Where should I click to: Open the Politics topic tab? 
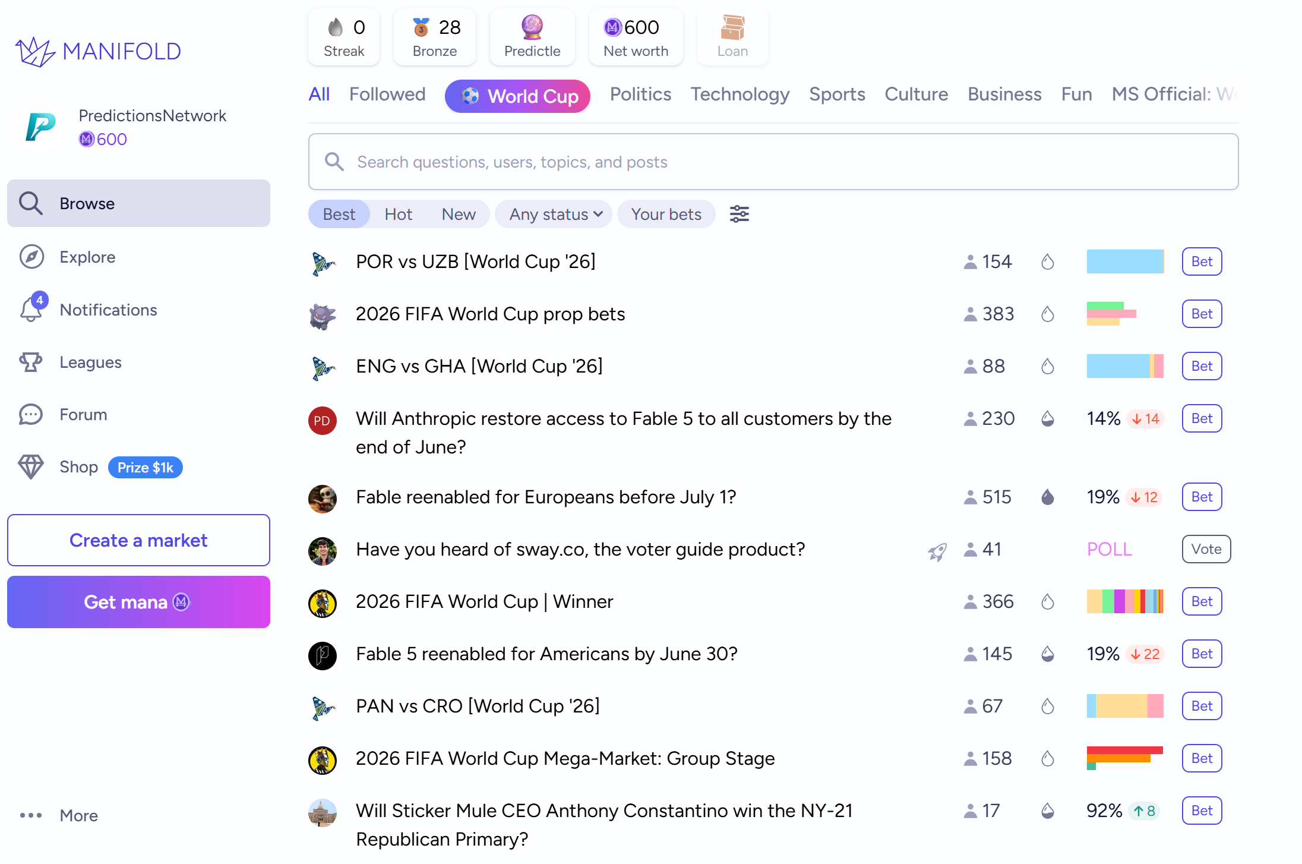click(640, 94)
